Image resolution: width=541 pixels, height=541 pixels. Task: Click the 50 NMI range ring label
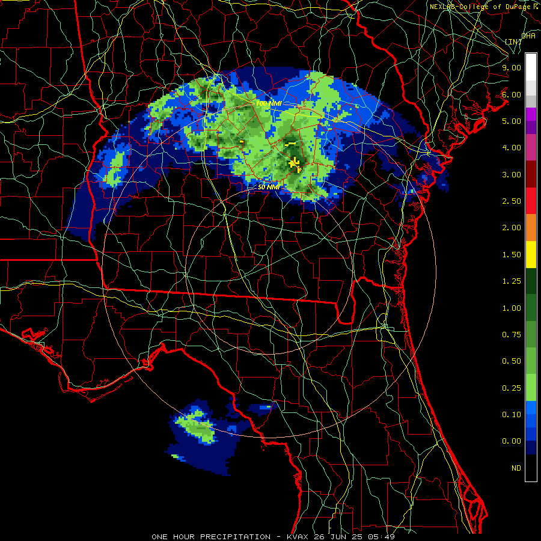pos(269,187)
